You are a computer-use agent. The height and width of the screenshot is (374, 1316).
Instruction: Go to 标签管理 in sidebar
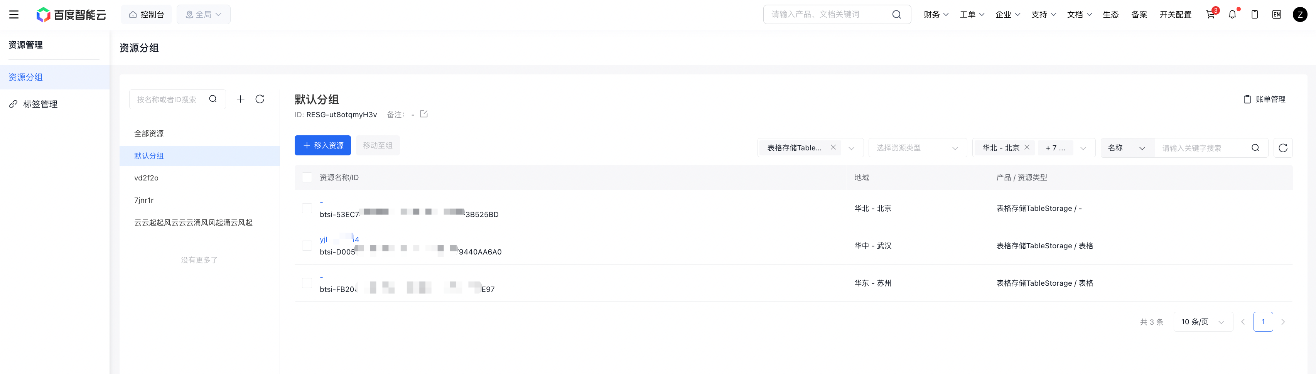tap(40, 104)
